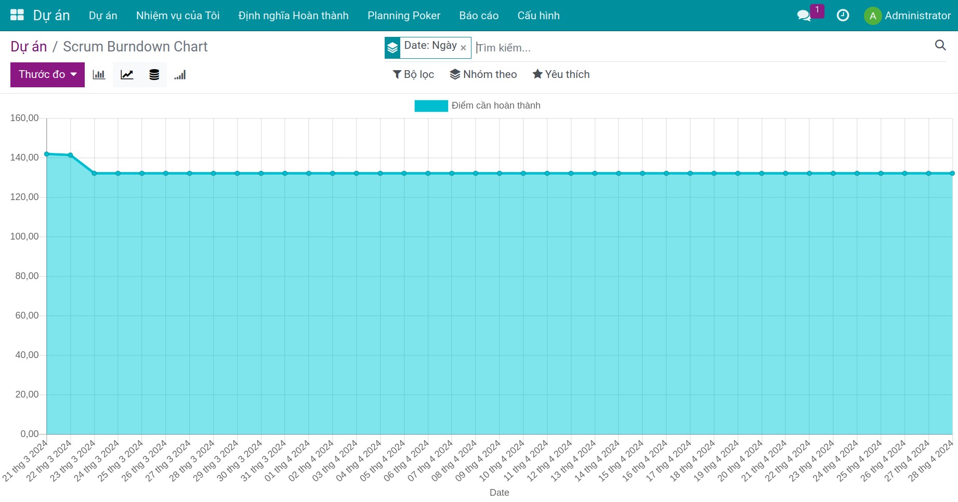
Task: Open the Bộ lọc filter dropdown
Action: click(x=413, y=74)
